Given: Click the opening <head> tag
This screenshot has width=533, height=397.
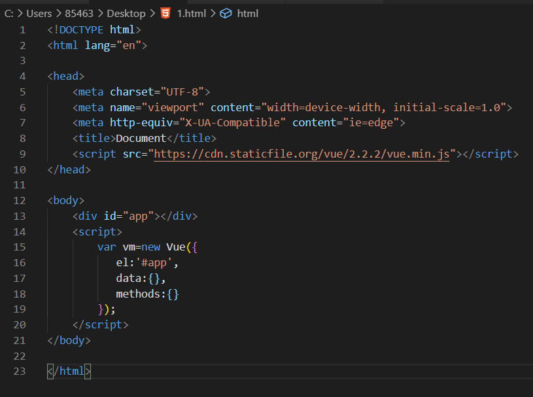Looking at the screenshot, I should [x=66, y=76].
